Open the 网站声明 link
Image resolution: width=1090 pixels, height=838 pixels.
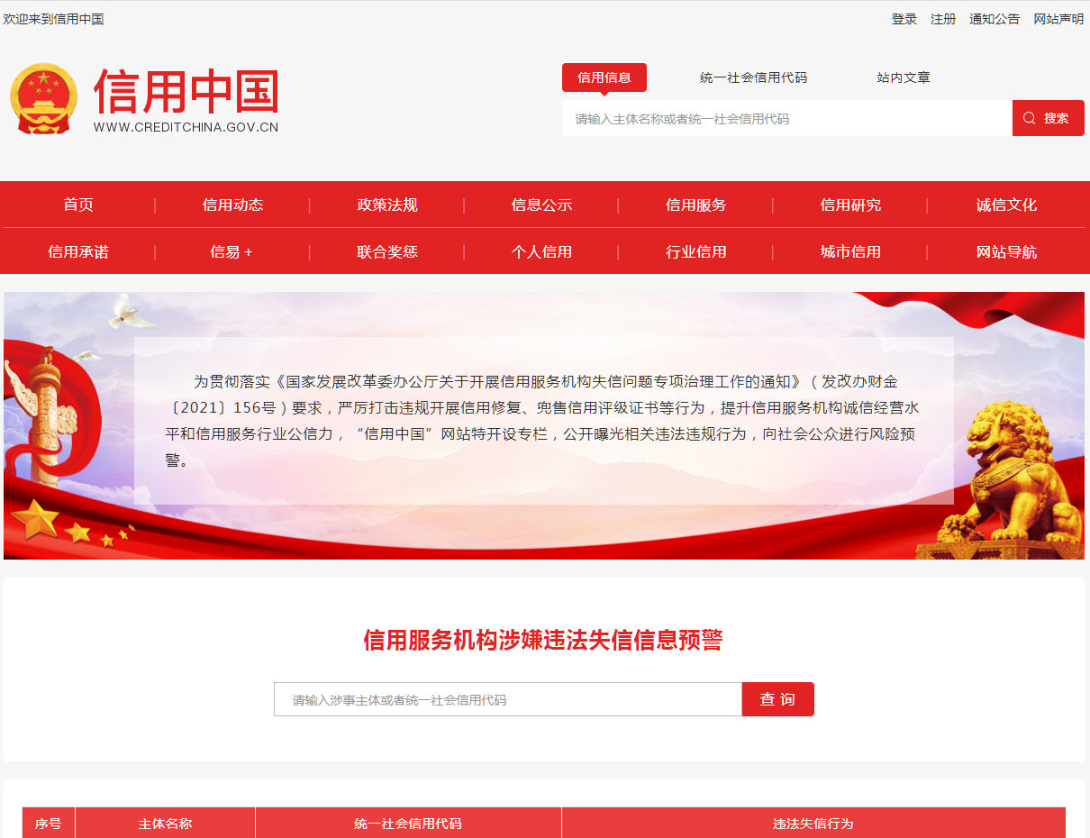1058,19
